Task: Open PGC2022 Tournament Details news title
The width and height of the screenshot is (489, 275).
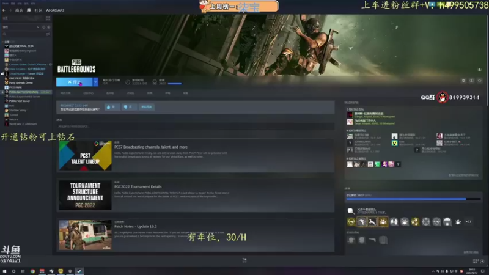Action: coord(138,187)
